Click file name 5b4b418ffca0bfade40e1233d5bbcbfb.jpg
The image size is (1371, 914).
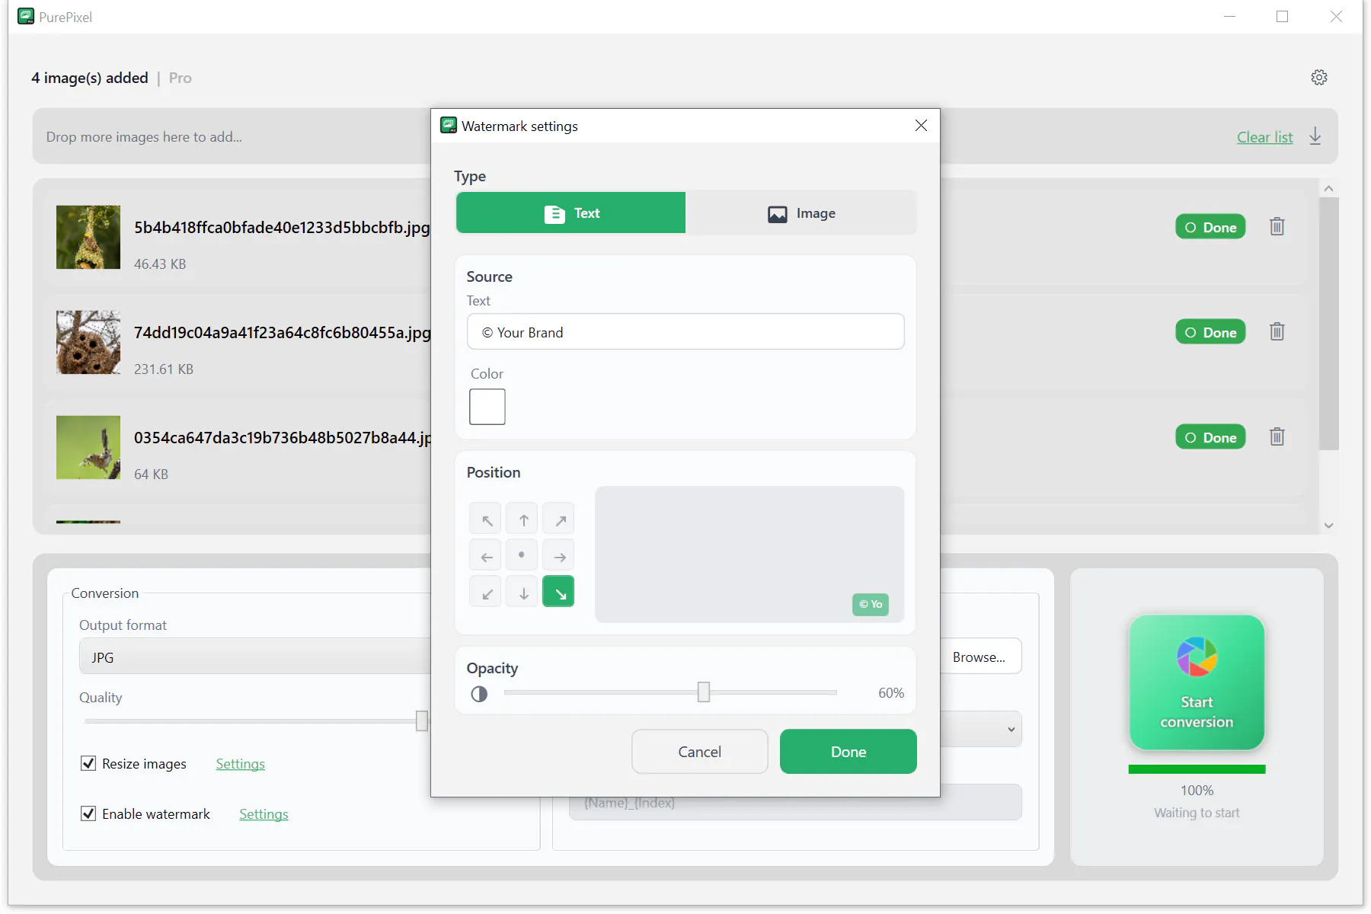tap(282, 228)
